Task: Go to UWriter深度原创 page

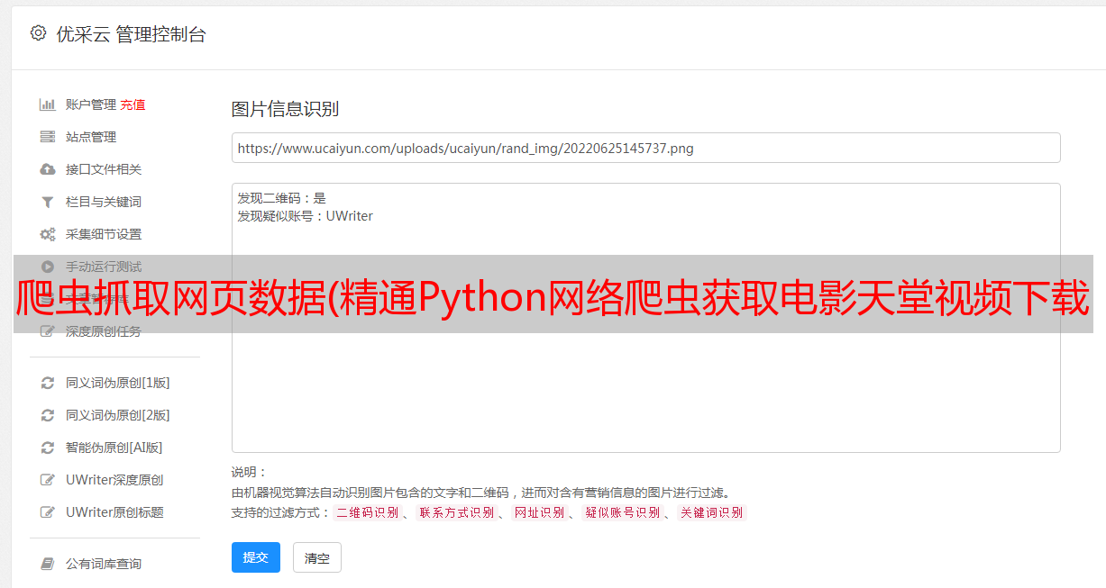Action: [114, 480]
